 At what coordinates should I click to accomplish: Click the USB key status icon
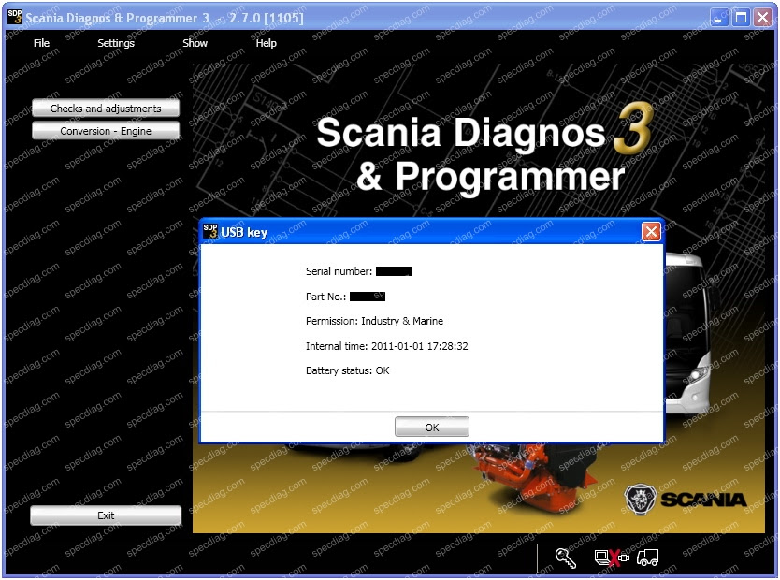click(566, 558)
